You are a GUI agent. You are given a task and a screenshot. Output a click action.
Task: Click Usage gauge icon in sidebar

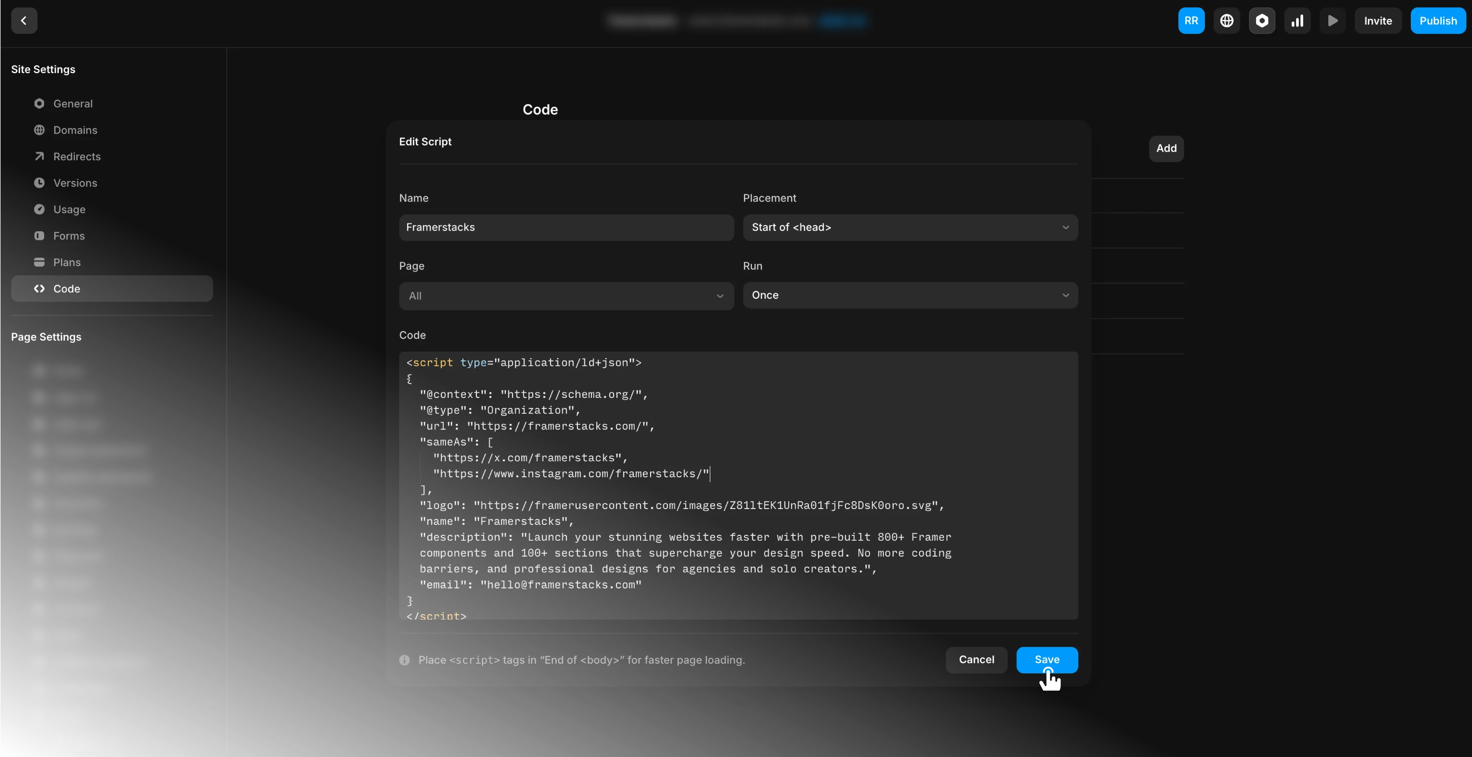(39, 209)
